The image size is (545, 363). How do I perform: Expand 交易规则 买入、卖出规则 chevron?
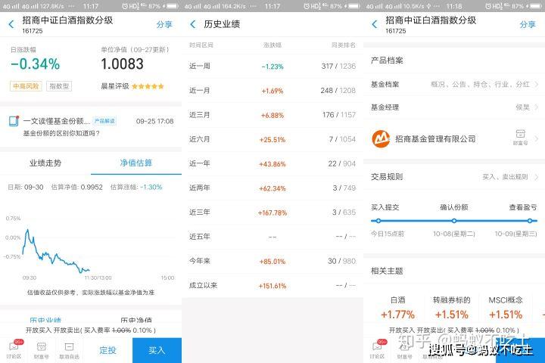click(x=537, y=177)
